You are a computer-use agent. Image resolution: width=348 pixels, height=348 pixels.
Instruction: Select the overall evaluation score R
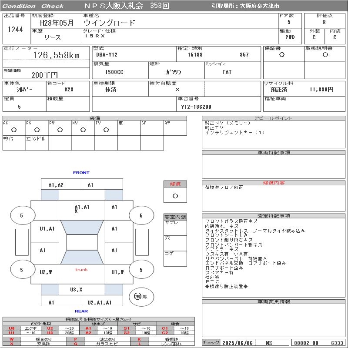[324, 22]
